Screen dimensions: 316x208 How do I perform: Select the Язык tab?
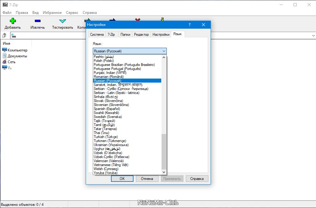point(178,34)
